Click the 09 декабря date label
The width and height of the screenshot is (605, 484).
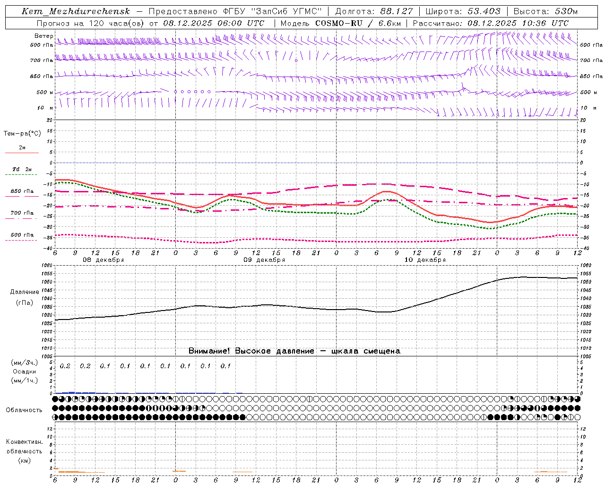pos(264,260)
